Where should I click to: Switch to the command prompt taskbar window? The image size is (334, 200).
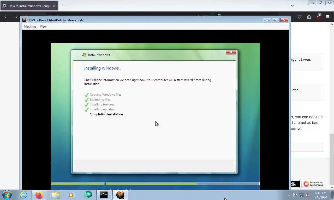pyautogui.click(x=104, y=195)
